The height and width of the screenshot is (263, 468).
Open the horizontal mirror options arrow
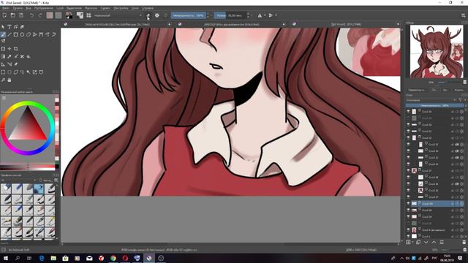coord(265,15)
